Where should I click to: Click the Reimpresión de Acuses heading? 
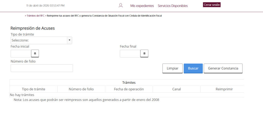tap(33, 28)
